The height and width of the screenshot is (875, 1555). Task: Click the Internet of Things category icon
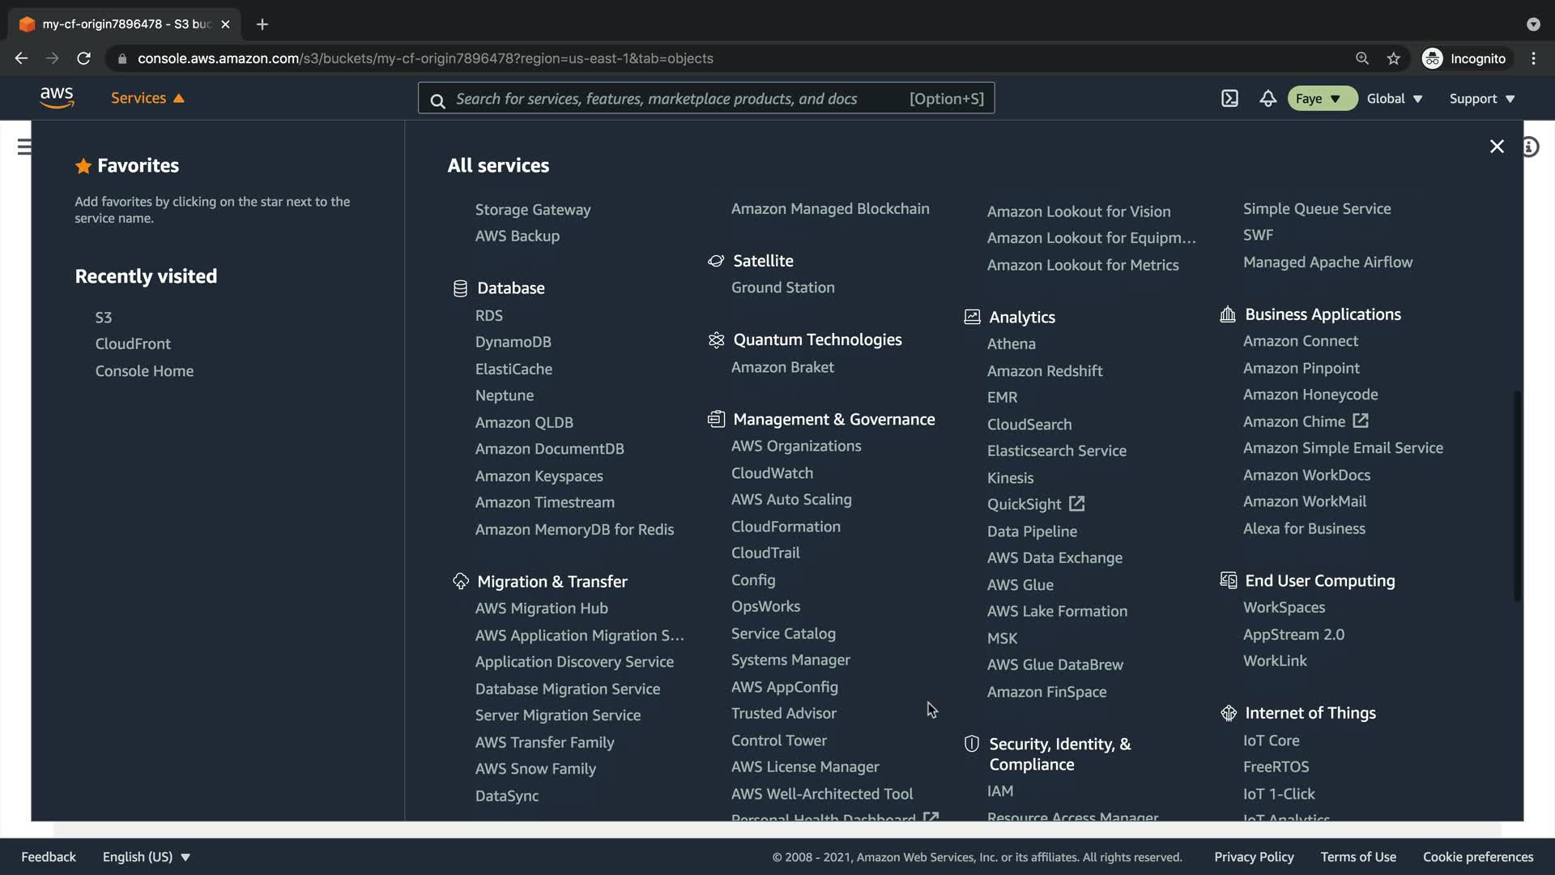[1229, 713]
